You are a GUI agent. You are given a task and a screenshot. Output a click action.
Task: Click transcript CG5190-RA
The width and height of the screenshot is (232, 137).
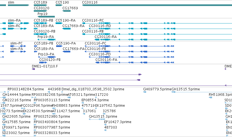[65, 20]
